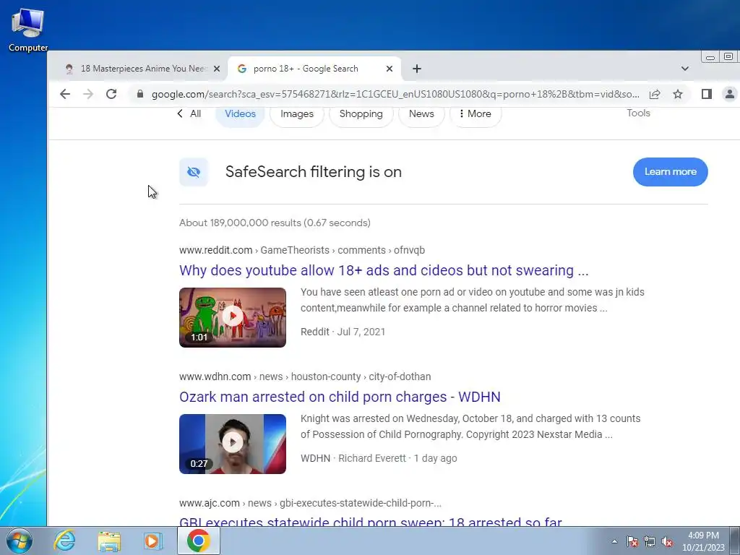Image resolution: width=740 pixels, height=555 pixels.
Task: Click the network tray icon
Action: tap(650, 541)
